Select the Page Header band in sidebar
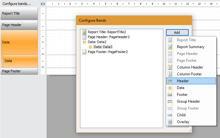Viewport: 220px width, 138px height. click(x=19, y=25)
